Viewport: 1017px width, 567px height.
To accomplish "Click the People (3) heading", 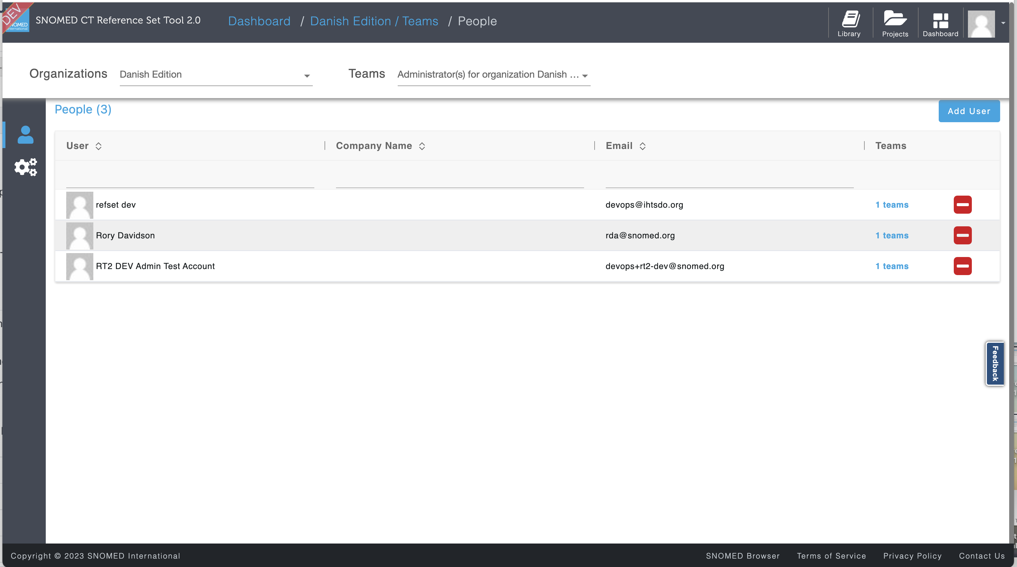I will click(83, 109).
